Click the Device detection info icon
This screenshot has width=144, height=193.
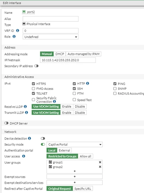(x=29, y=138)
